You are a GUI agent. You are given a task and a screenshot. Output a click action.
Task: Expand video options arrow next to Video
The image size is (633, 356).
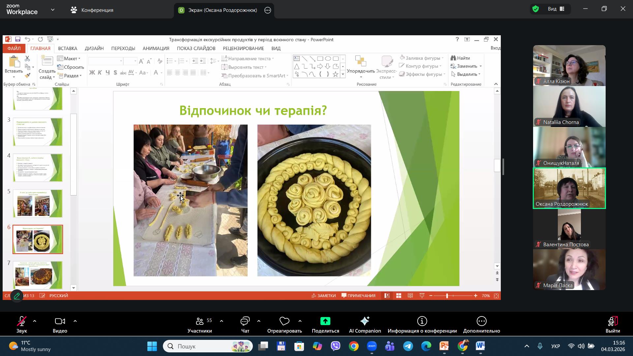[x=75, y=321]
